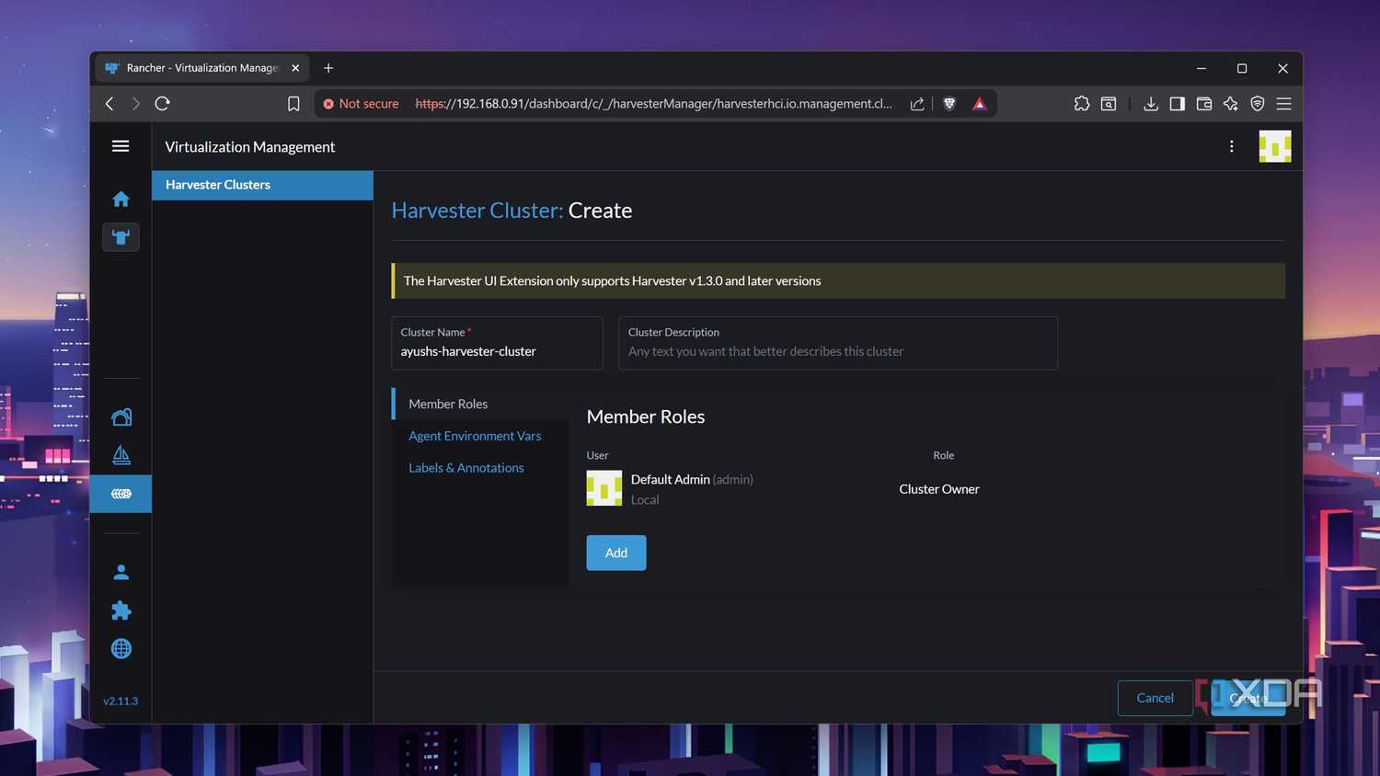Viewport: 1380px width, 776px height.
Task: Open the user avatar menu in header
Action: pos(1275,146)
